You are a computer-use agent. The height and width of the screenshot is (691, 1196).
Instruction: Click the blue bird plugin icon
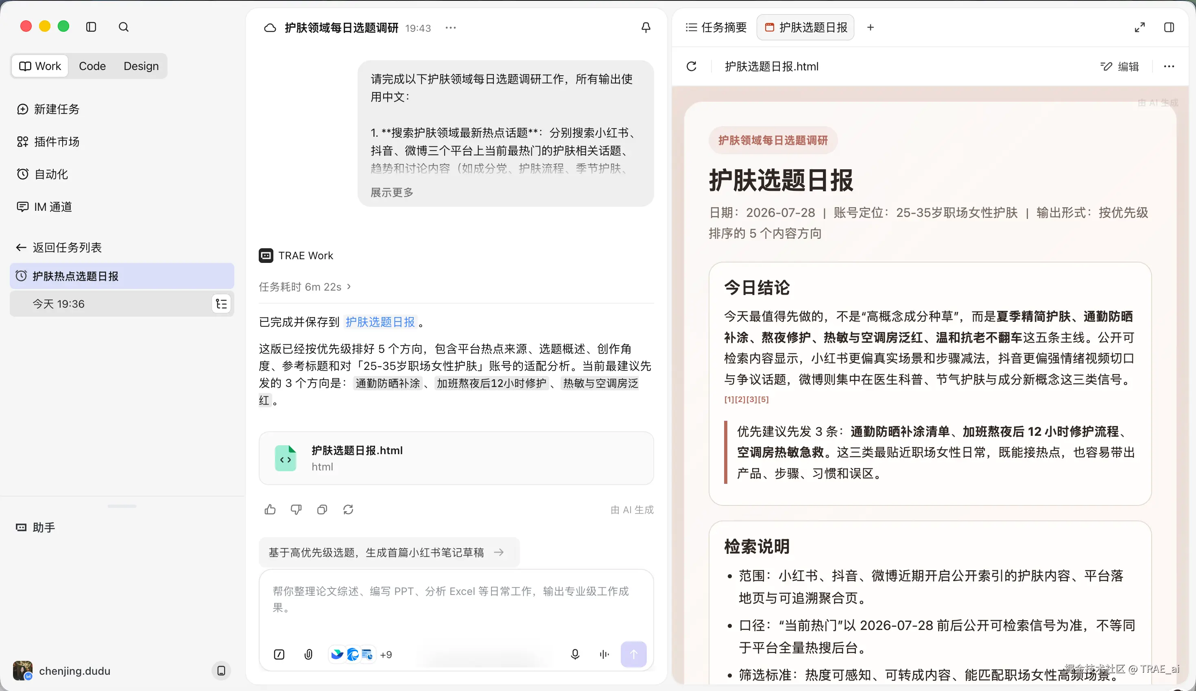click(337, 654)
